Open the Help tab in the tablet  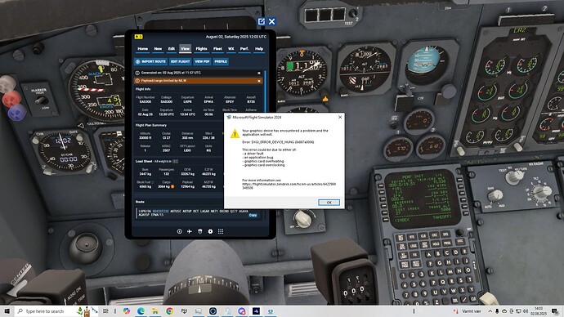[x=259, y=48]
